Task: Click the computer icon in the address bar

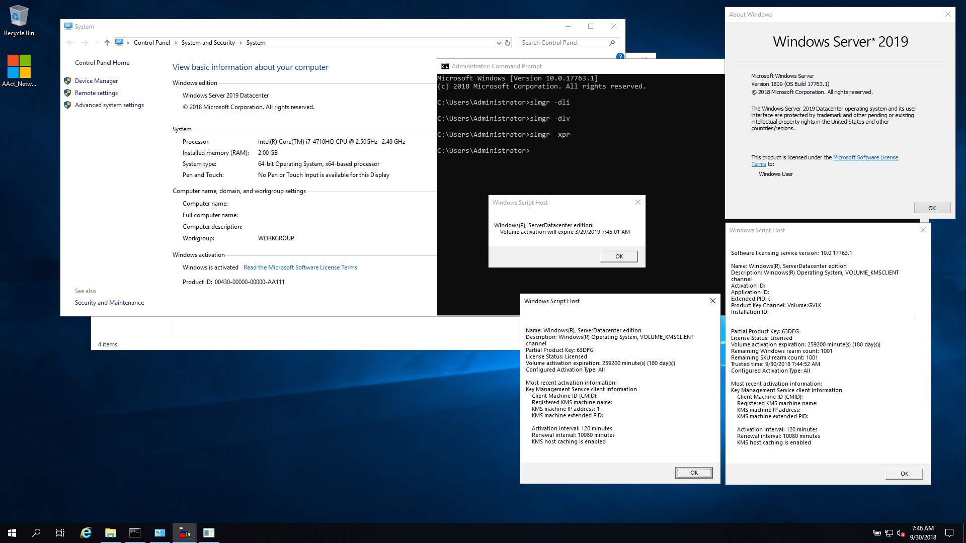Action: (119, 42)
